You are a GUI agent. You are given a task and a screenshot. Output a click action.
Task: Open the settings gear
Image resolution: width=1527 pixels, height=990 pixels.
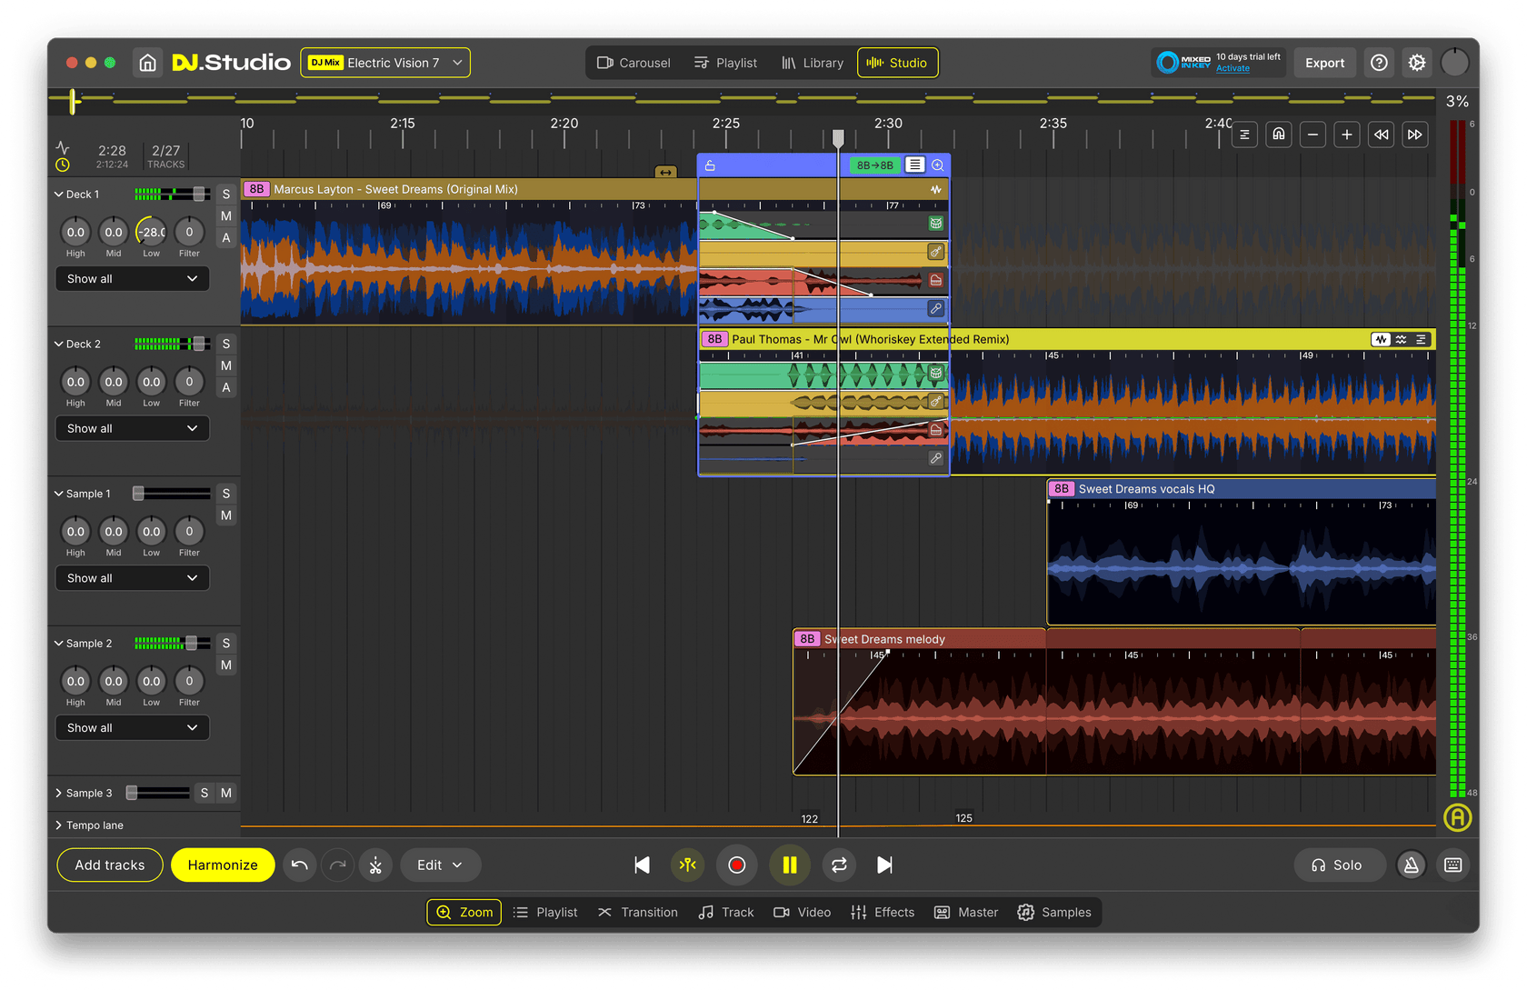click(x=1416, y=63)
